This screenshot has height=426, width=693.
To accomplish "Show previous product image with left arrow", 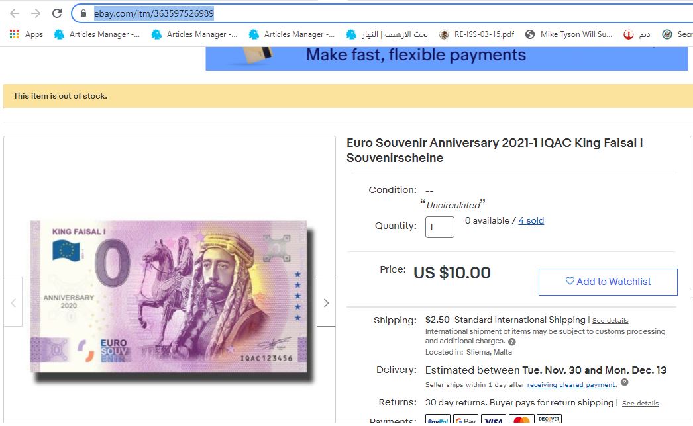I will pos(13,303).
